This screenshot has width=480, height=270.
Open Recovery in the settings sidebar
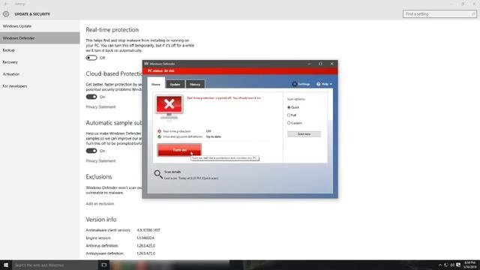coord(40,62)
